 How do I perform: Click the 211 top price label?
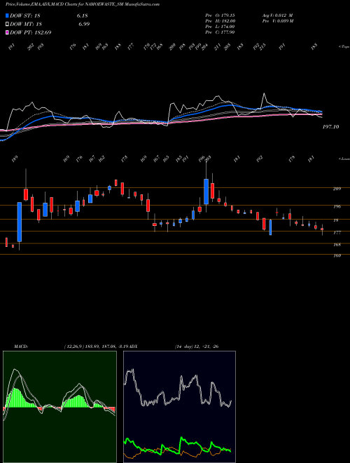218,47
